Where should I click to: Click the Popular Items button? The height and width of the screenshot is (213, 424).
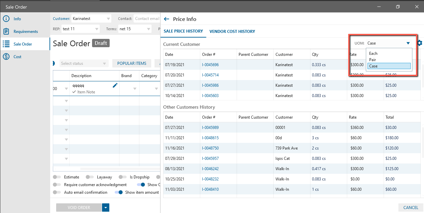[x=132, y=63]
